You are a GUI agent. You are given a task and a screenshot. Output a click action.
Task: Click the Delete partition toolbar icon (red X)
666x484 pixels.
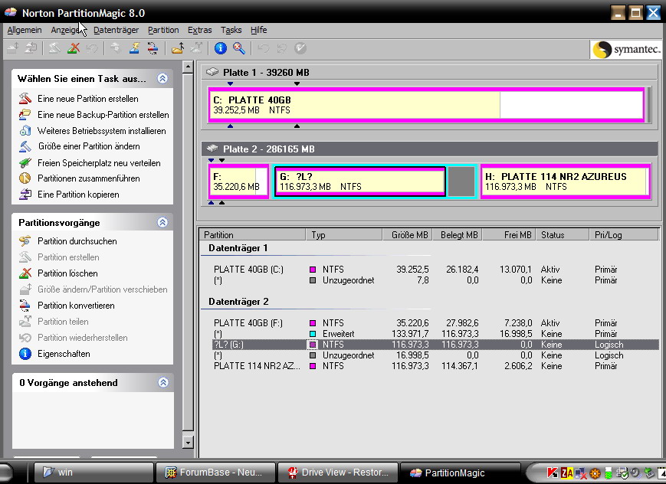tap(73, 48)
